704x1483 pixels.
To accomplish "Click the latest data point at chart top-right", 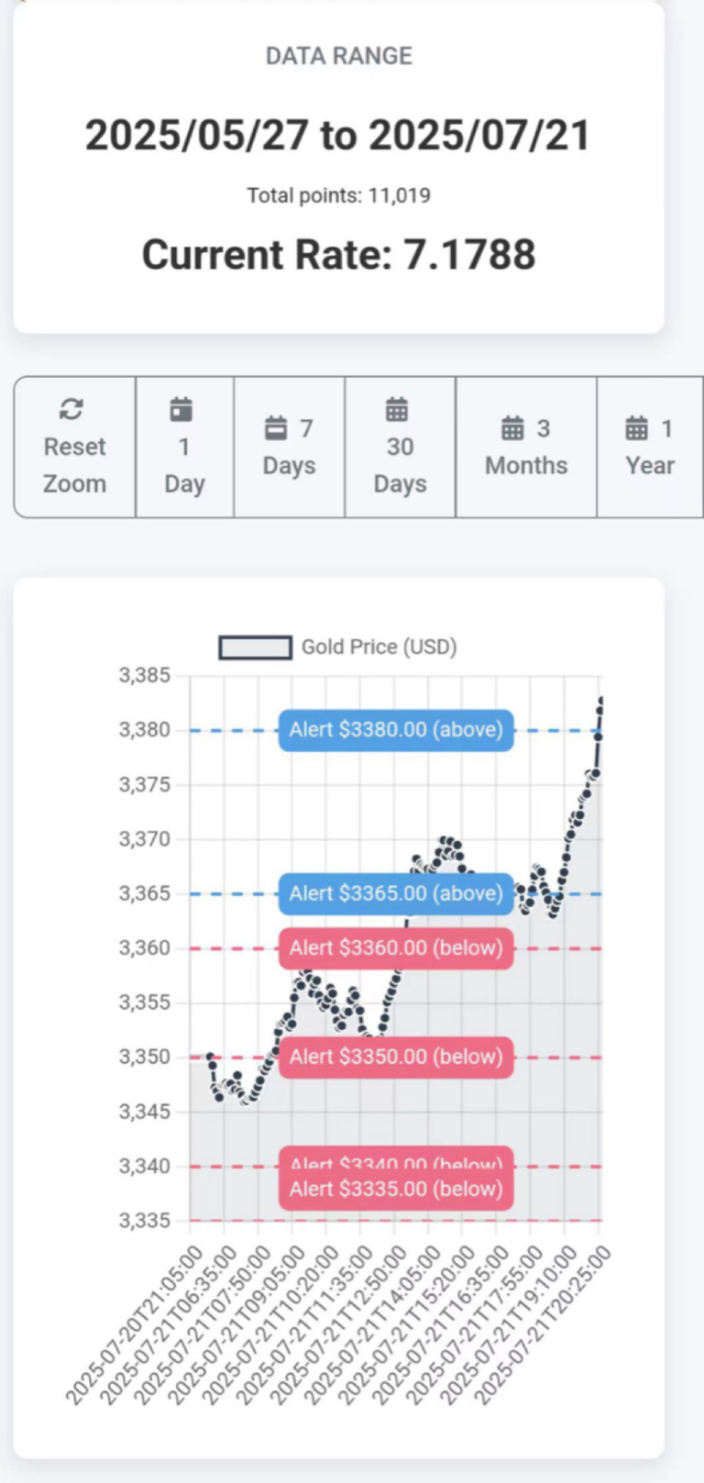I will click(601, 701).
